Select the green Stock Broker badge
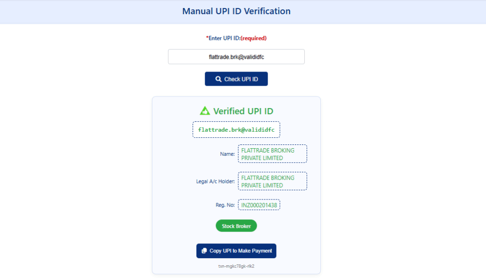 click(236, 226)
